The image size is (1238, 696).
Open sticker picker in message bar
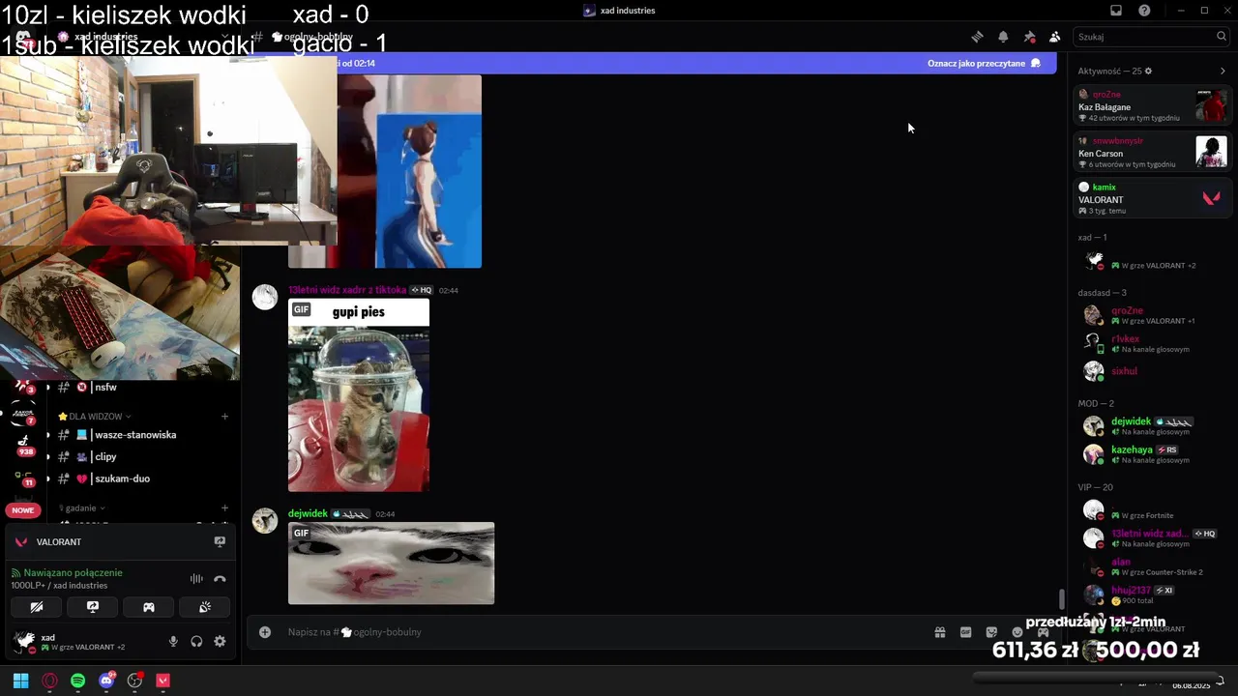pos(991,632)
